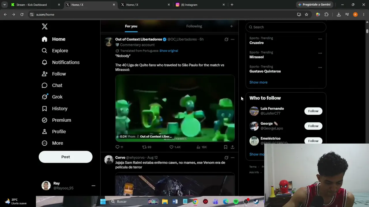Open Spotify from the taskbar

[236, 202]
